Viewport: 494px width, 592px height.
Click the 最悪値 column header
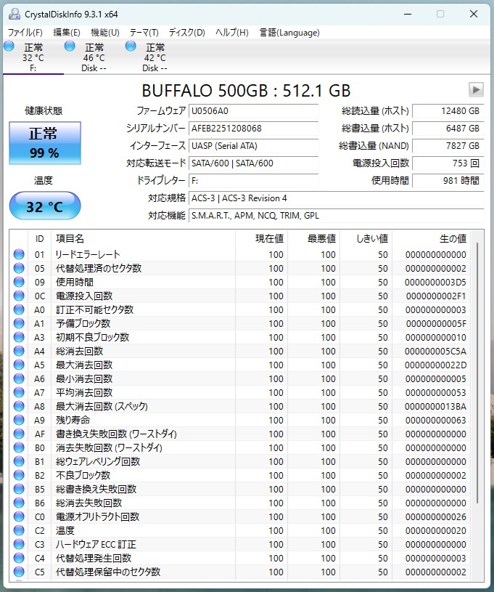click(314, 238)
